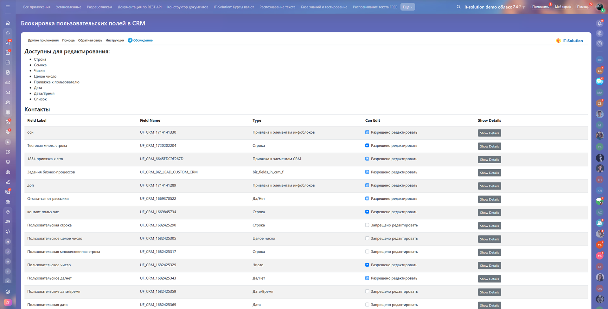
Task: Open the settings gear in left sidebar
Action: [8, 292]
